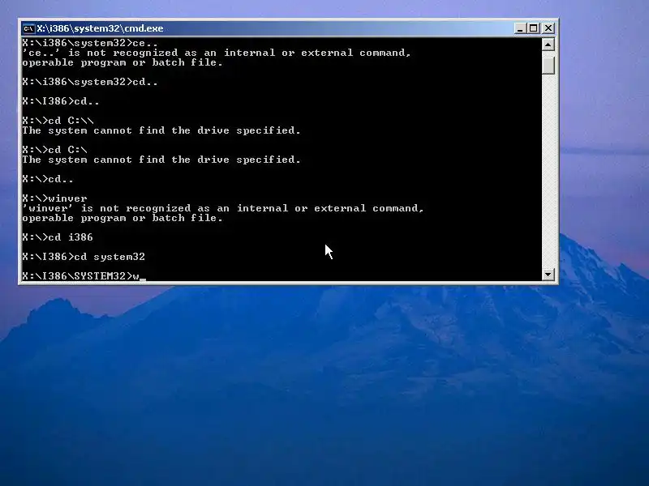Click the console scrollbar up arrow
Viewport: 649px width, 486px height.
click(548, 45)
